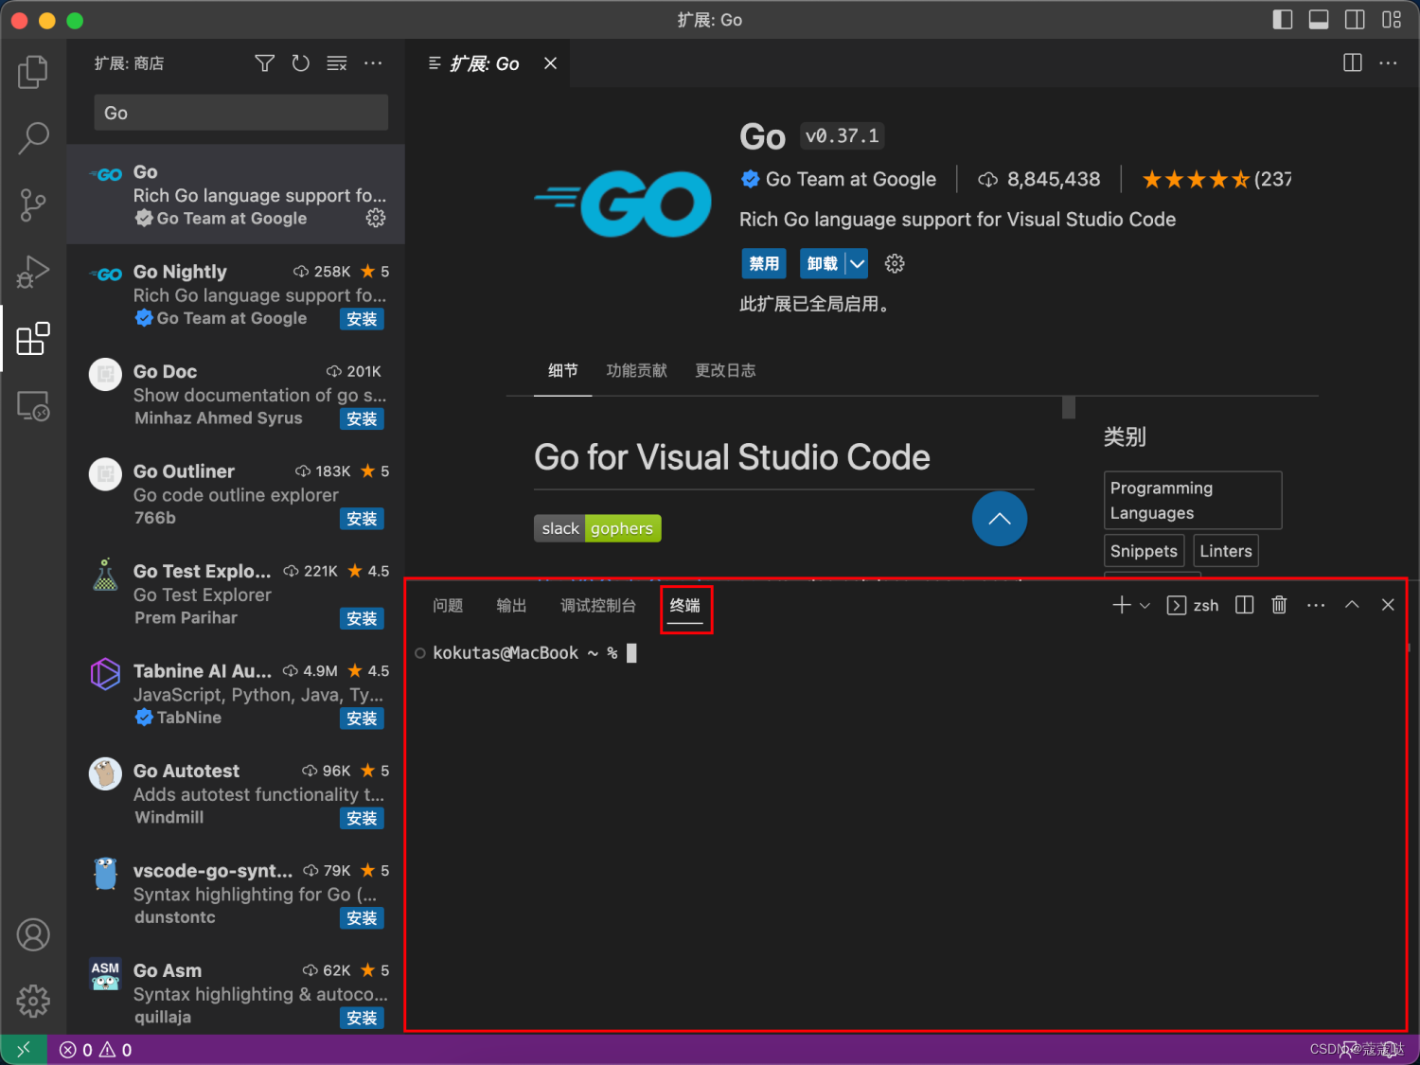Install the vscode-go-syntax extension
This screenshot has height=1065, width=1420.
(x=362, y=919)
